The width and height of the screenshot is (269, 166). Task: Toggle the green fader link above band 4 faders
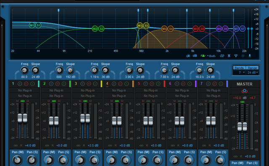(x=117, y=101)
